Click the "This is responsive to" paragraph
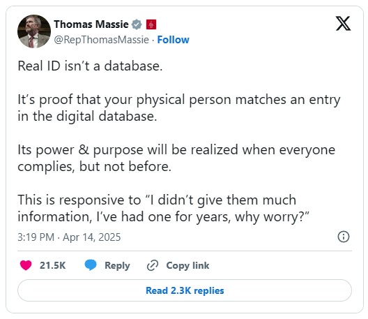Image resolution: width=368 pixels, height=319 pixels. point(164,208)
